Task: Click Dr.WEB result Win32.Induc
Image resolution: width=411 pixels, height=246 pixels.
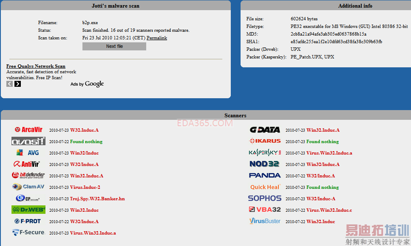Action: click(85, 210)
